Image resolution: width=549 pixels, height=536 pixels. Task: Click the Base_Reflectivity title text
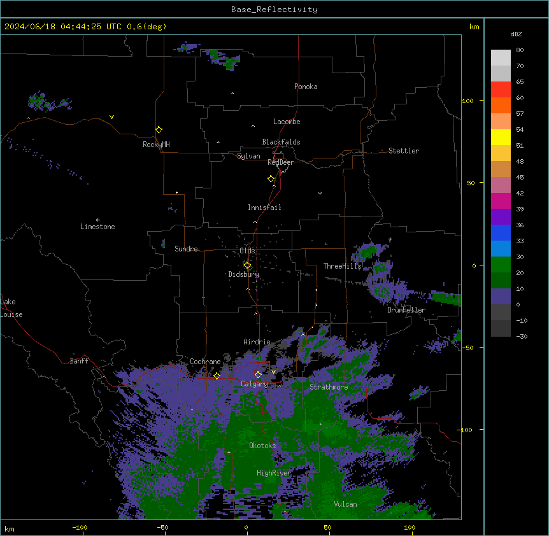pyautogui.click(x=274, y=10)
